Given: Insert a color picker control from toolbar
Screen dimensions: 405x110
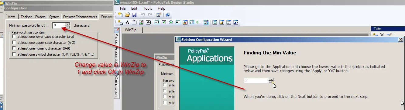Looking at the screenshot, I should tap(185, 22).
